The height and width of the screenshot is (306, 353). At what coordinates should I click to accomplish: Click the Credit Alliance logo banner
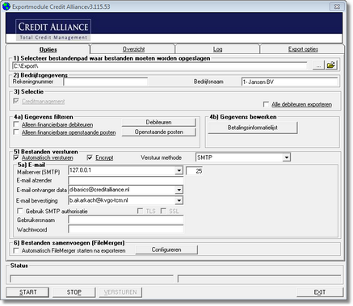(x=53, y=30)
